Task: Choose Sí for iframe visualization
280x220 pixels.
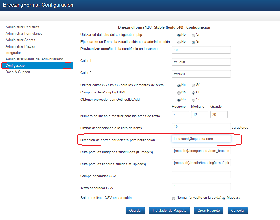Action: click(193, 42)
